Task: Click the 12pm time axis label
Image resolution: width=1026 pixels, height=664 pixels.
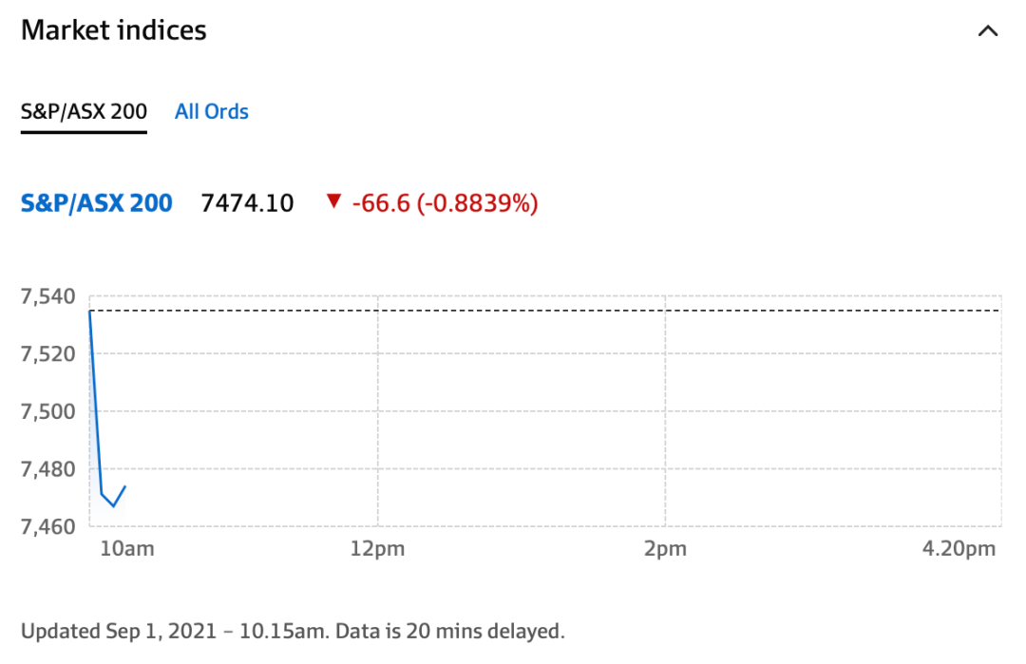Action: 378,549
